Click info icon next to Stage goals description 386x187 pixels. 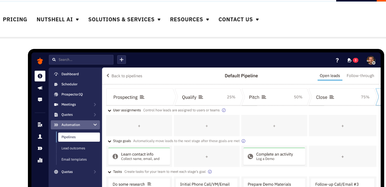tap(243, 141)
